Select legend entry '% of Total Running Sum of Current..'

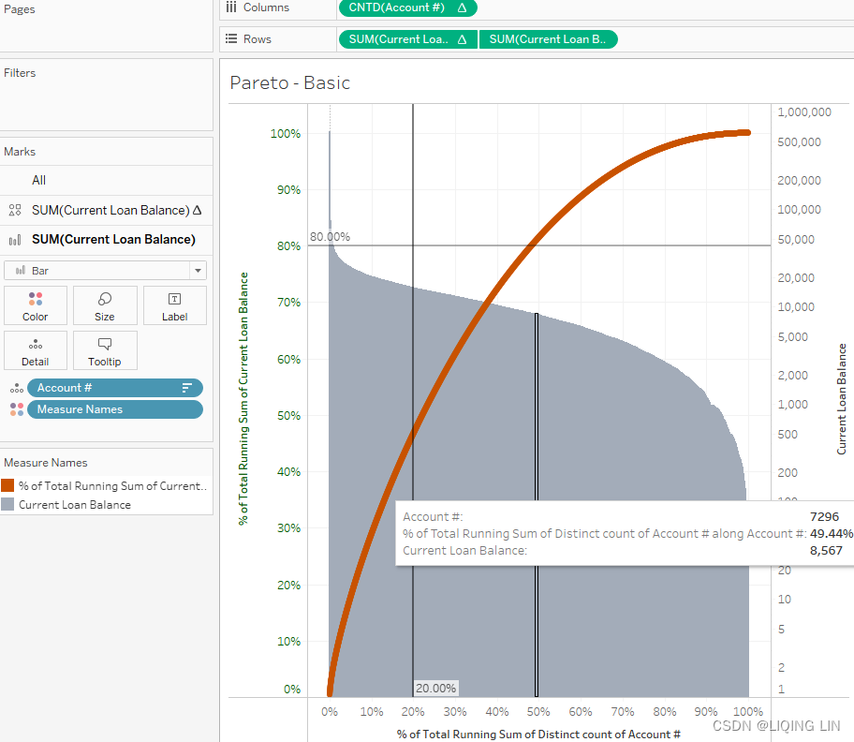[x=112, y=486]
